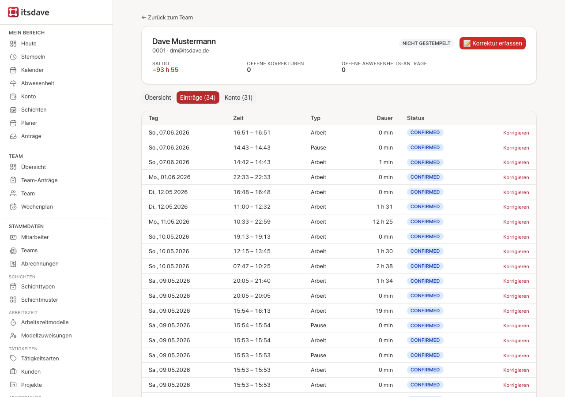The image size is (565, 397).
Task: Click the Wochenplan calendar-clock icon
Action: tap(13, 207)
